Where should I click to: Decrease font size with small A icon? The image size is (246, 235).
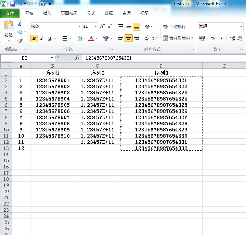tap(110, 26)
